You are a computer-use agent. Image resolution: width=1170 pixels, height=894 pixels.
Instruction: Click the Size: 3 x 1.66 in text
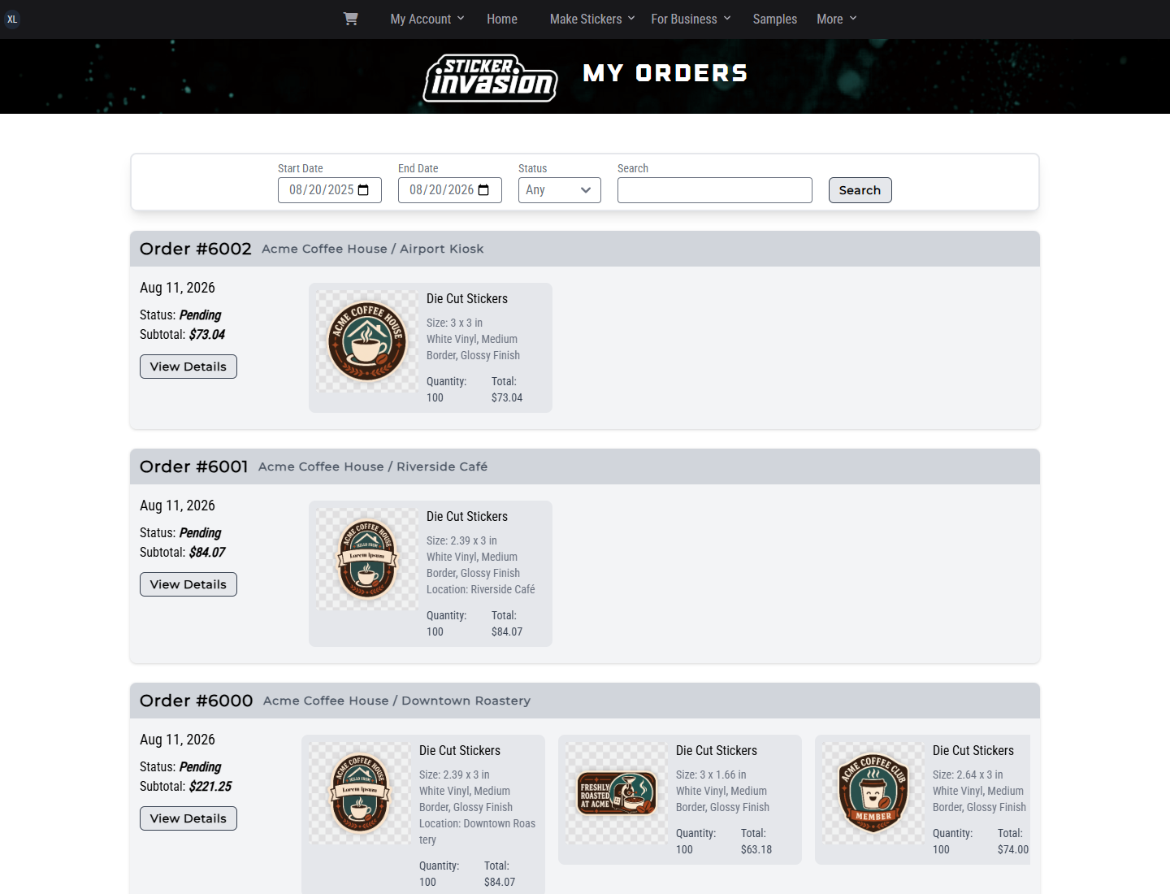[x=711, y=775]
